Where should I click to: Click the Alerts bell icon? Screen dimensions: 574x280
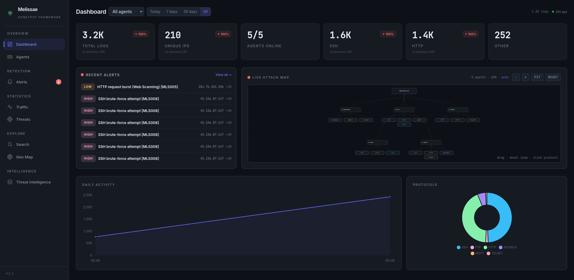tap(10, 82)
